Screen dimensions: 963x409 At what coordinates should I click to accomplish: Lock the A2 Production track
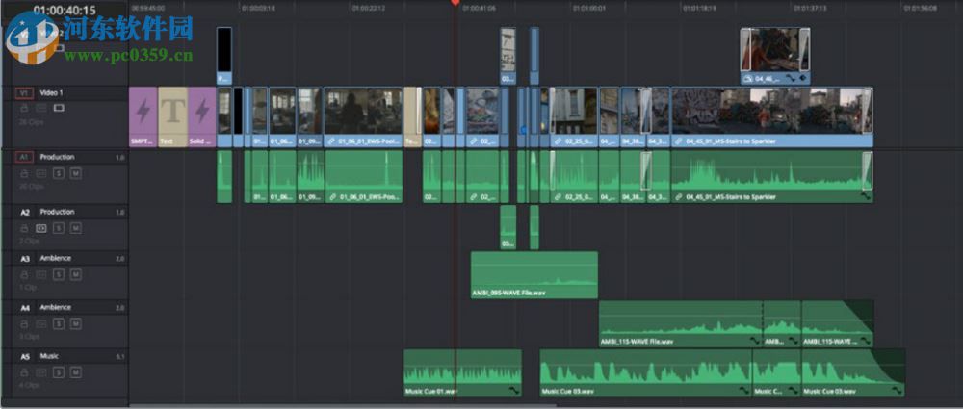click(x=25, y=228)
